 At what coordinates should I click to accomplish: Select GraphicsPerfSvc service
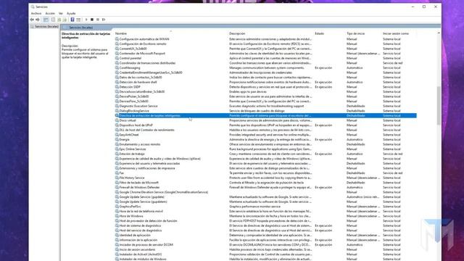click(265, 207)
